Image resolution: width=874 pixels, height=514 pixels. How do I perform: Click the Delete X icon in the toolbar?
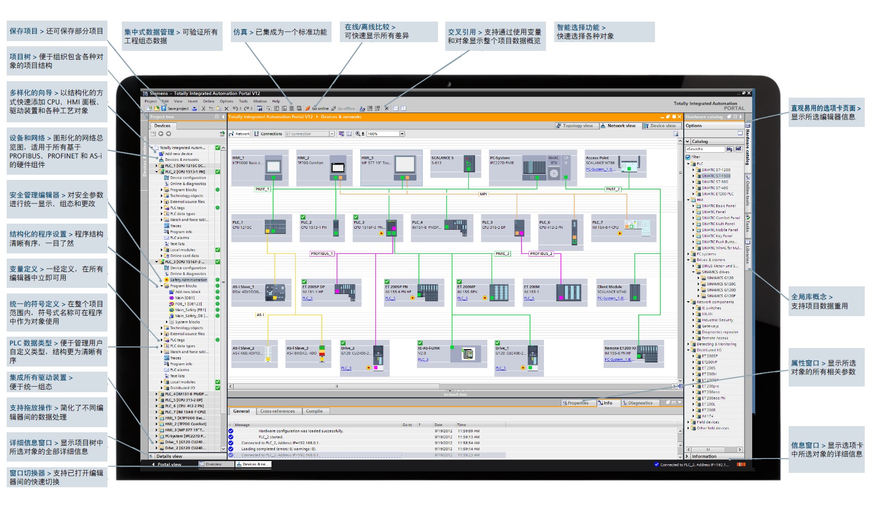(226, 108)
